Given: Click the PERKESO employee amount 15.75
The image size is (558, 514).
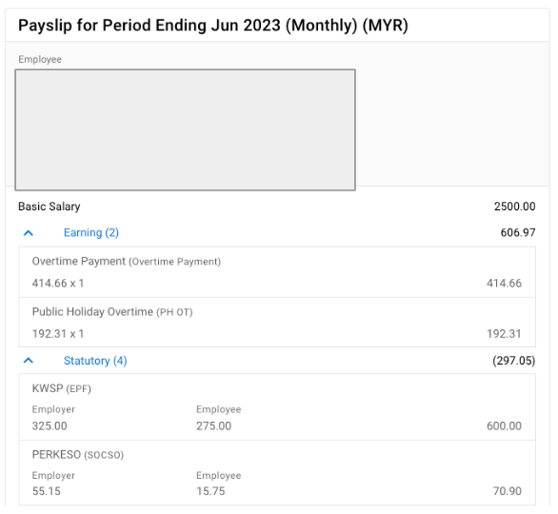Looking at the screenshot, I should pyautogui.click(x=210, y=491).
